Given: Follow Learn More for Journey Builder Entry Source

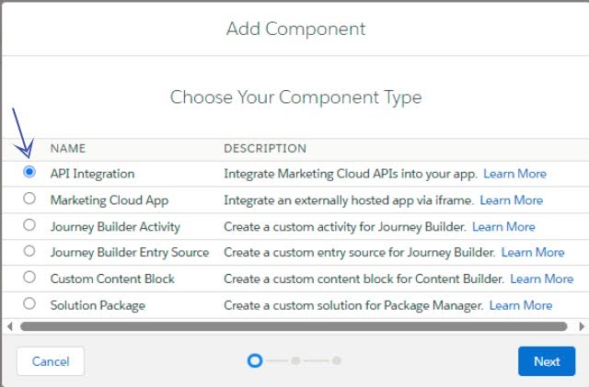Looking at the screenshot, I should 533,252.
